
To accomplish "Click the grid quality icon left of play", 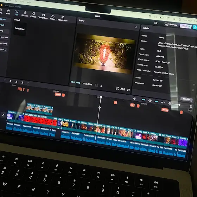I will point(96,85).
